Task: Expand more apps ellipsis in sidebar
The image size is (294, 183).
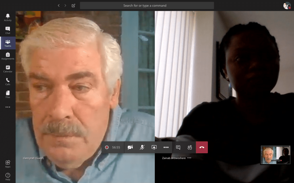Action: 8,107
